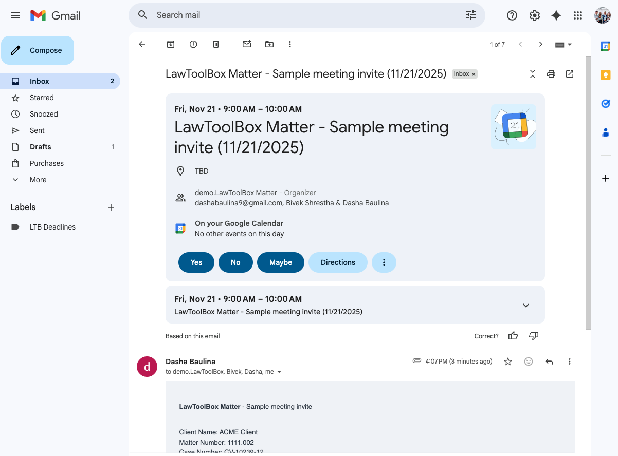Click the attachment paperclip icon
The height and width of the screenshot is (456, 618).
417,361
